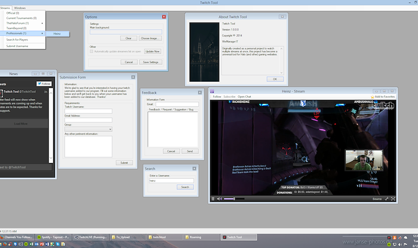
Task: Open stream settings via the wrench icon
Action: point(386,199)
